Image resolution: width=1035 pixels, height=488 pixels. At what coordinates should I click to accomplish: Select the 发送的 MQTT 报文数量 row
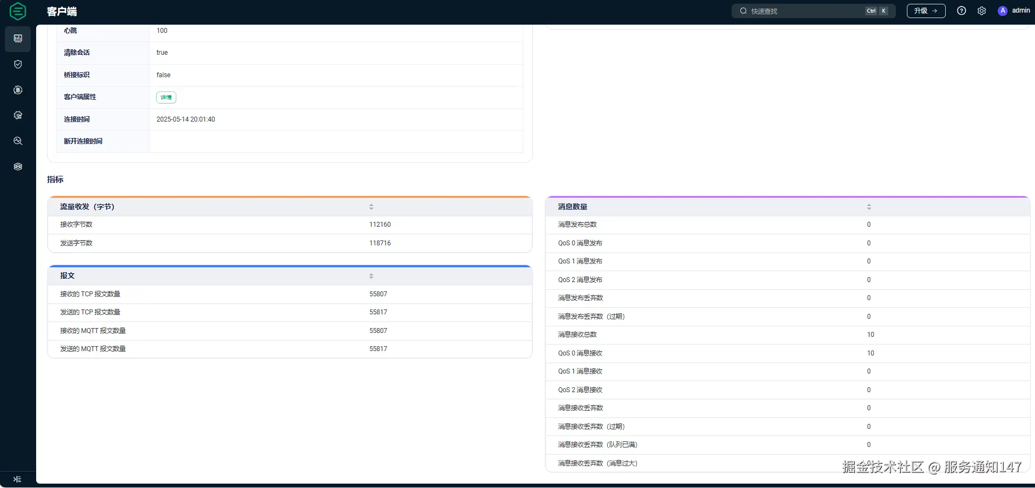click(290, 349)
